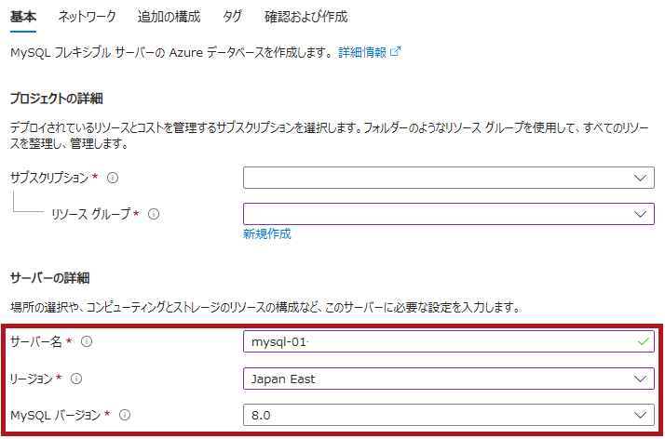Viewport: 665px width, 439px height.
Task: Click the 詳細情報 link
Action: (361, 53)
